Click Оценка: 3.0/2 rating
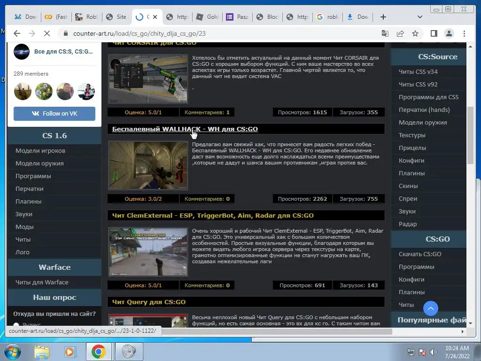The width and height of the screenshot is (481, 361). pyautogui.click(x=143, y=199)
